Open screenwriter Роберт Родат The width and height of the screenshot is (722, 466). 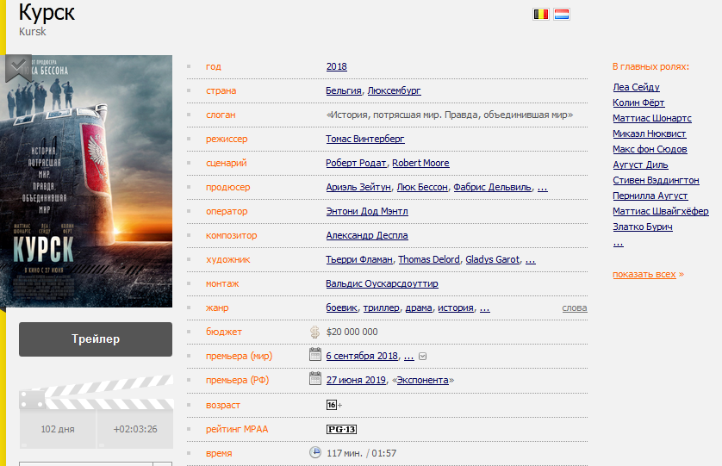(356, 163)
